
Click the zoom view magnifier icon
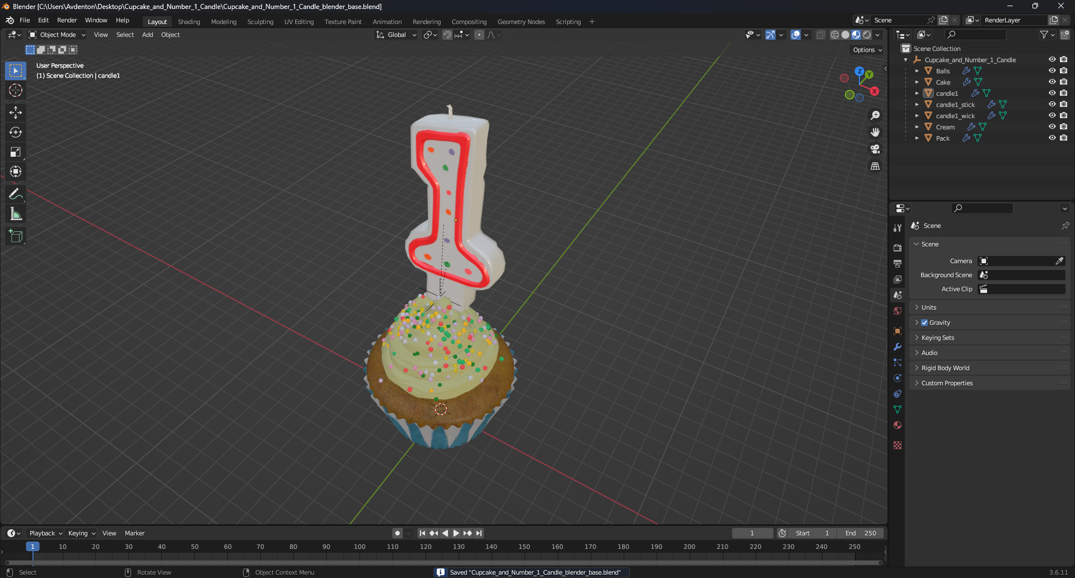[x=875, y=115]
